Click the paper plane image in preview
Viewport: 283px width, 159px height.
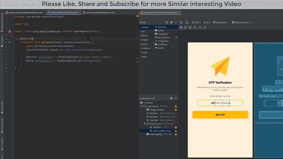pyautogui.click(x=220, y=66)
